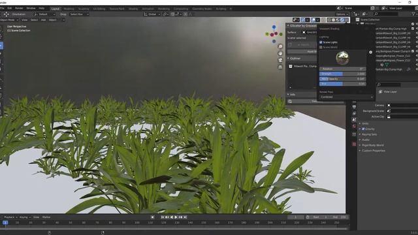This screenshot has width=418, height=235.
Task: Adjust the Strength slider
Action: [342, 74]
